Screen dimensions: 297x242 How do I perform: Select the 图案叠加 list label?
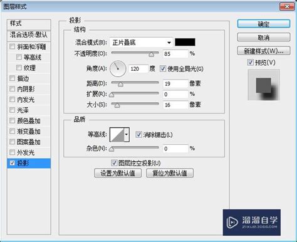click(x=29, y=142)
